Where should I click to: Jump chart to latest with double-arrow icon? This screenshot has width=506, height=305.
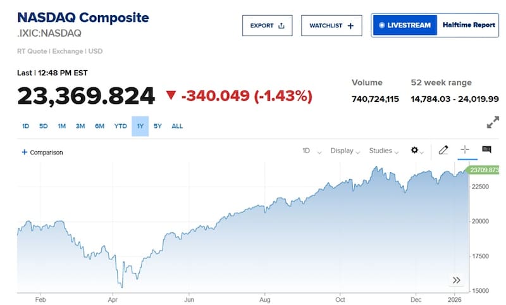tap(457, 280)
